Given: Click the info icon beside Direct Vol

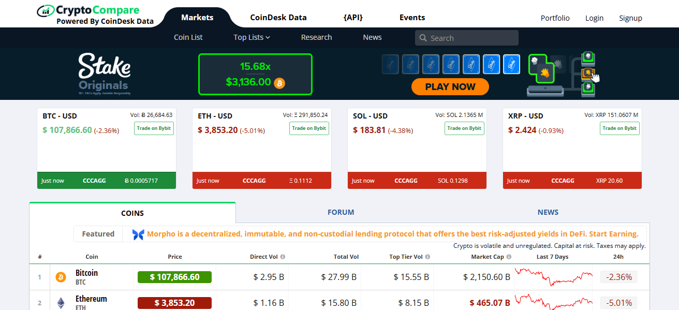Looking at the screenshot, I should click(x=283, y=257).
